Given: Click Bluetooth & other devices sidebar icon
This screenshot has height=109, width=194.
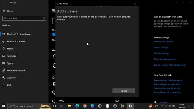Looking at the screenshot, I should 4,34.
